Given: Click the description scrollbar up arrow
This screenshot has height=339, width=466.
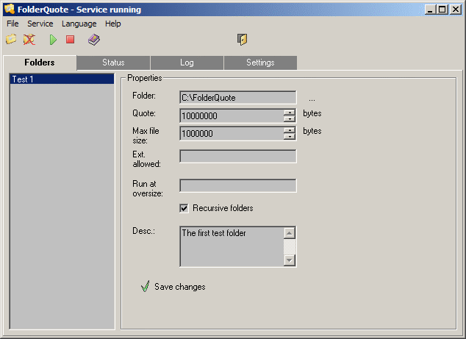Looking at the screenshot, I should pos(290,233).
